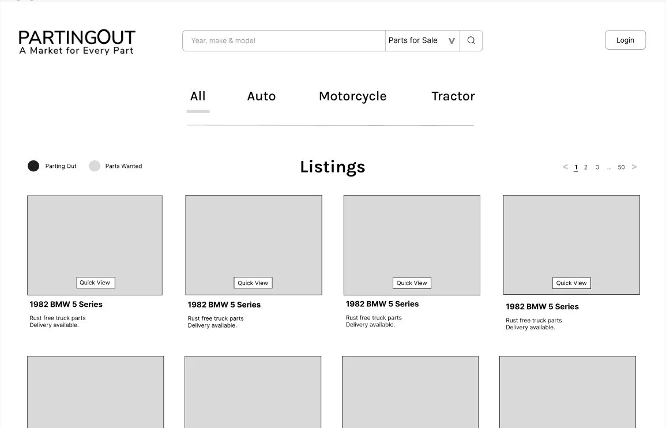
Task: Click Quick View on fourth listing
Action: click(571, 283)
